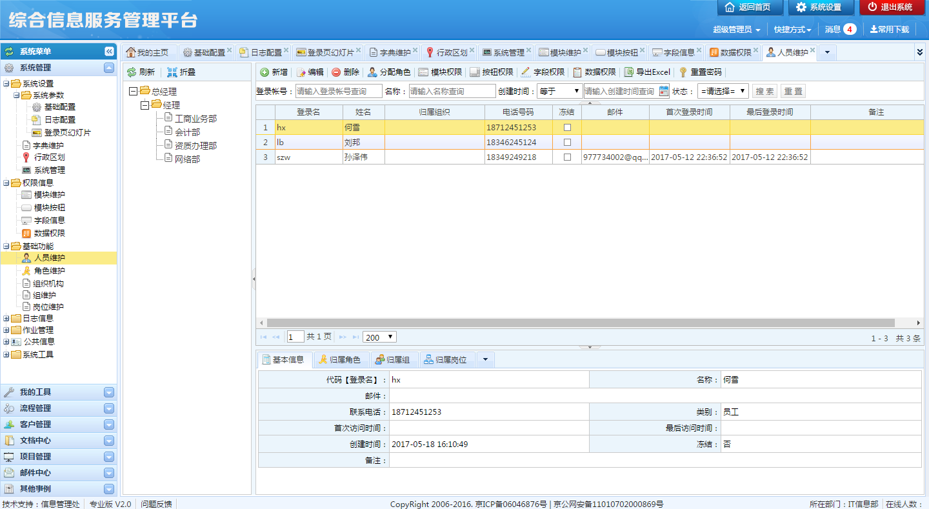Open 分配角色 assign role tool

(389, 72)
